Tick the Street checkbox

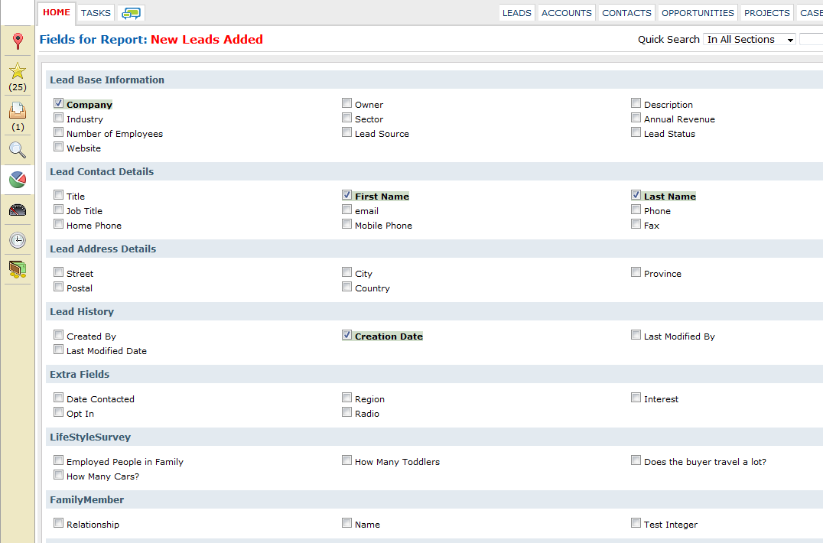(58, 272)
